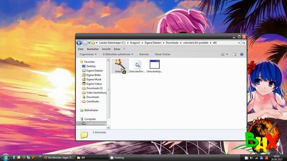Select Favoriten in navigation pane
Viewport: 287px width, 161px height.
pos(87,62)
